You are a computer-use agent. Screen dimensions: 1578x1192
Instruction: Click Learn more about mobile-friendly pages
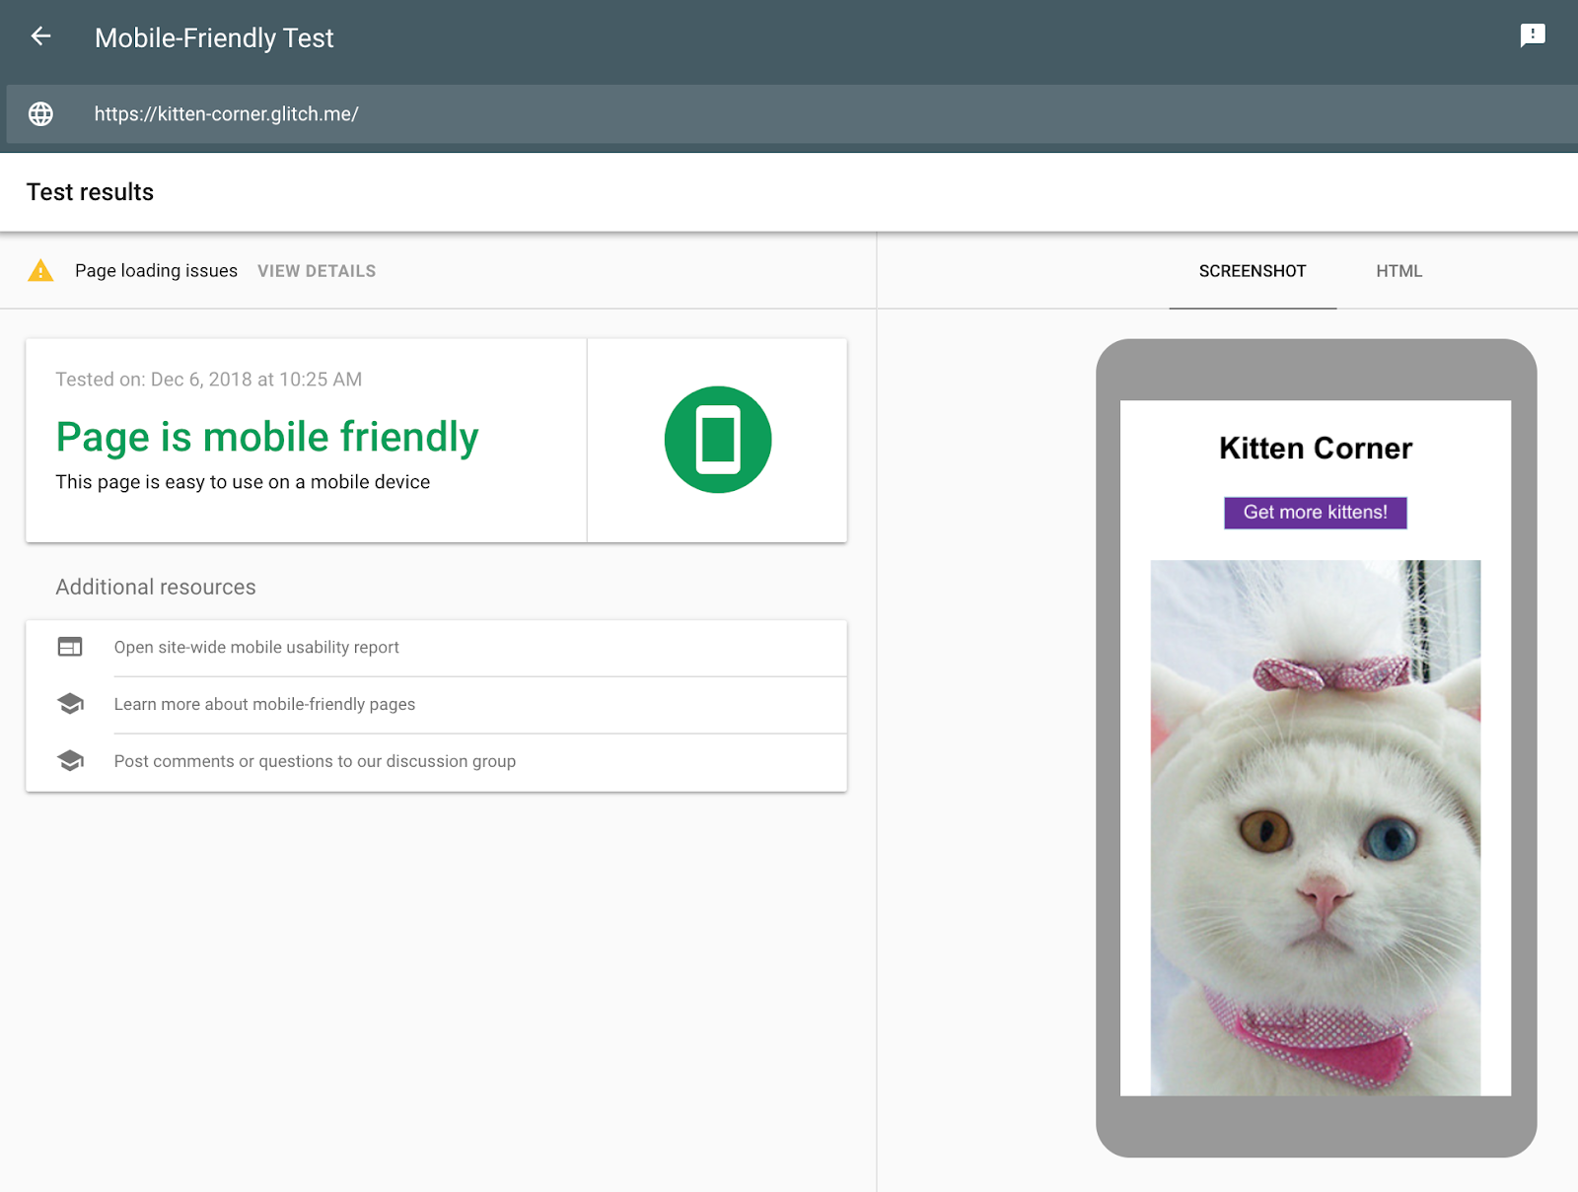coord(264,704)
